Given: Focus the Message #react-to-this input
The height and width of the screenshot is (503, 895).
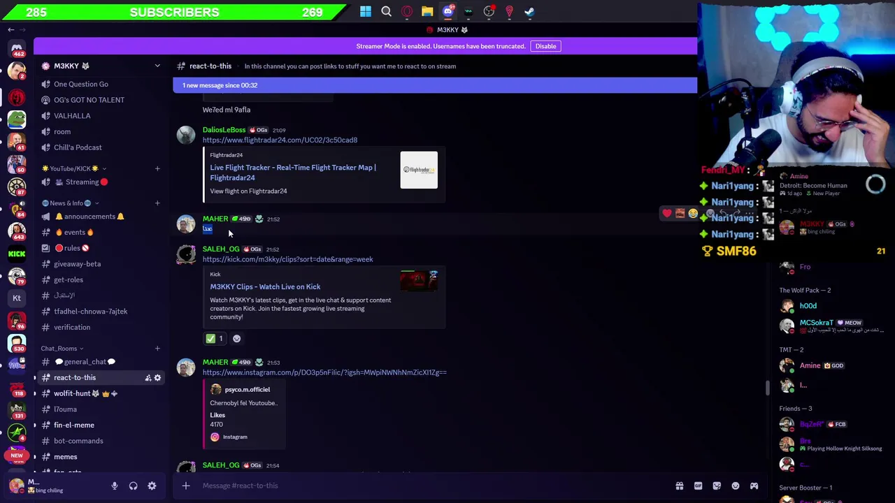Looking at the screenshot, I should coord(434,486).
